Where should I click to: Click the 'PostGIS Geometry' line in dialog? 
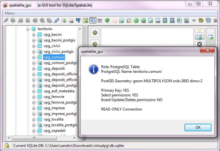click(152, 81)
